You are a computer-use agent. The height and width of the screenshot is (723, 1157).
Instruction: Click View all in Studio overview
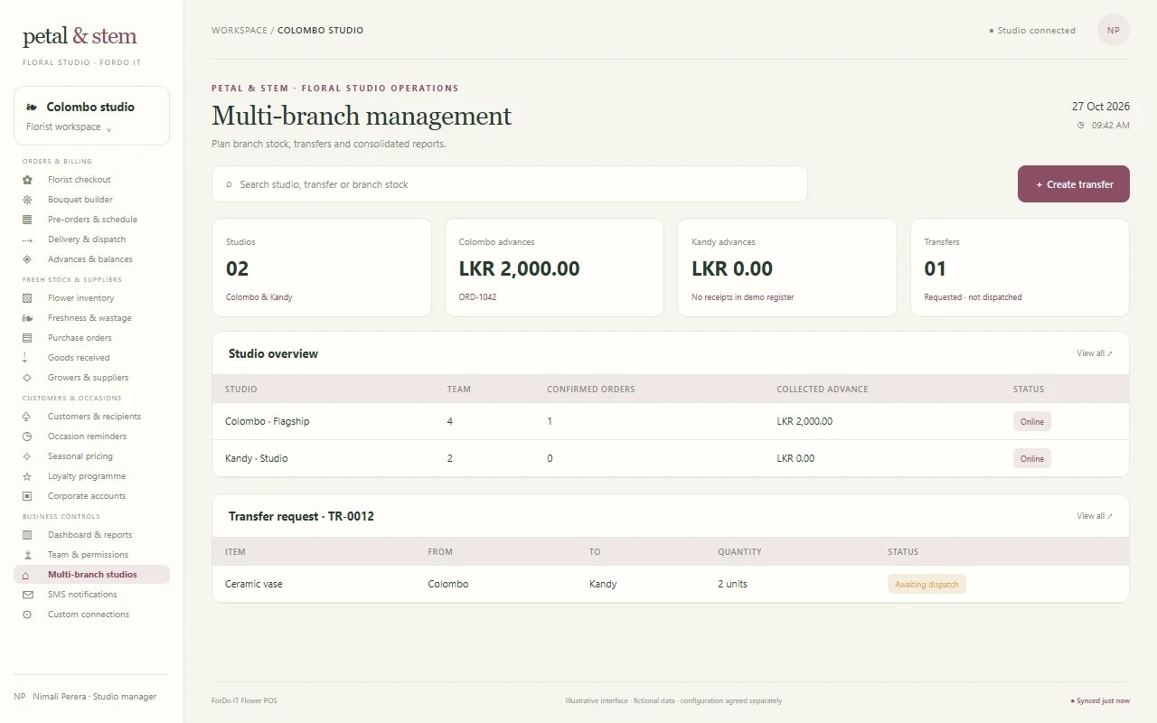tap(1095, 353)
